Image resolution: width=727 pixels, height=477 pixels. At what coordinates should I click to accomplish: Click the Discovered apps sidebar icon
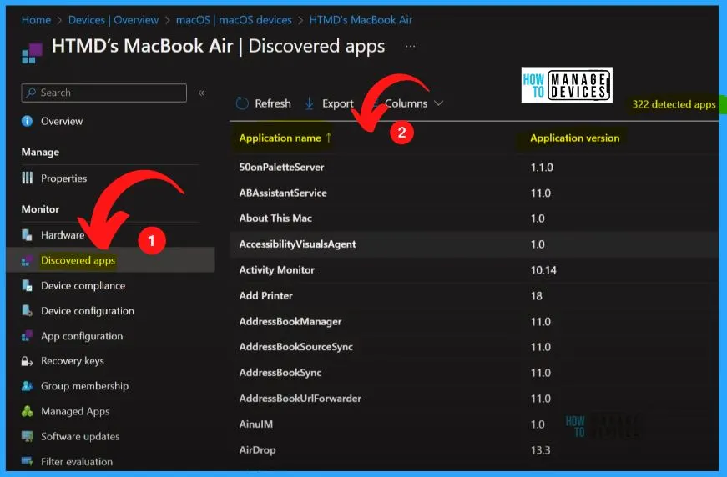(x=28, y=261)
